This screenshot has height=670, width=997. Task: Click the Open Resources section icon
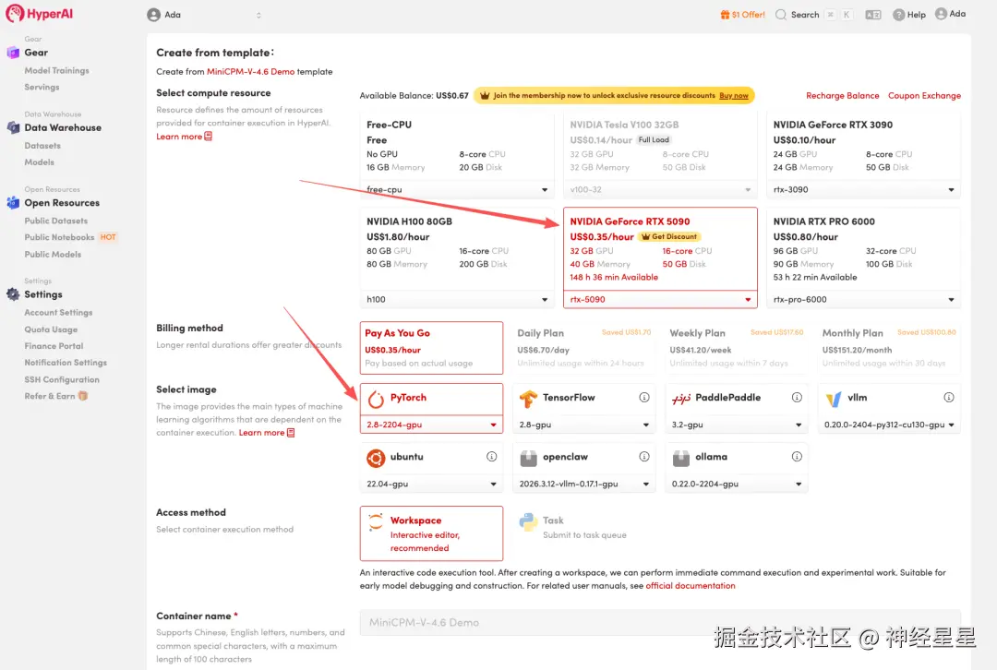13,203
